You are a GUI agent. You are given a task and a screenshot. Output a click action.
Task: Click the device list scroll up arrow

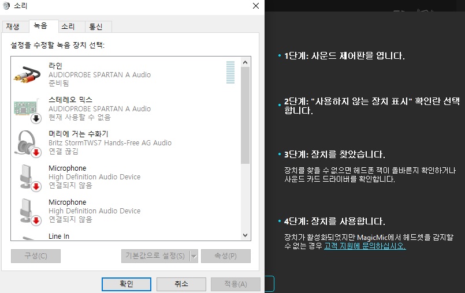coord(245,62)
